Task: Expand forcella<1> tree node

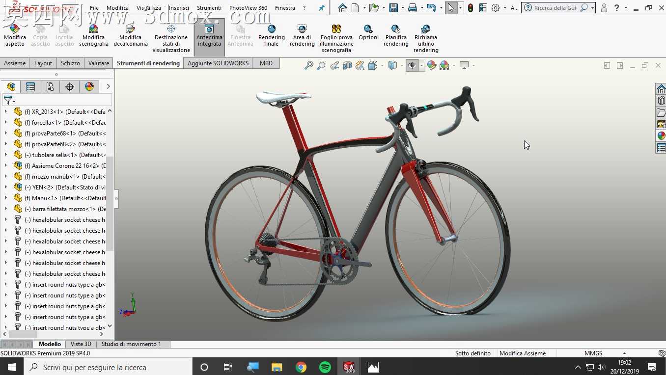Action: (5, 122)
